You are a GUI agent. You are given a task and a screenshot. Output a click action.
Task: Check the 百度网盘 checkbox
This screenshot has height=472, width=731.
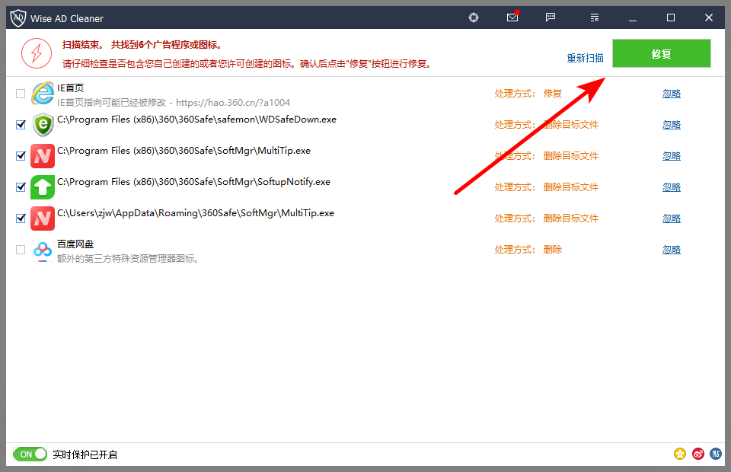tap(21, 250)
